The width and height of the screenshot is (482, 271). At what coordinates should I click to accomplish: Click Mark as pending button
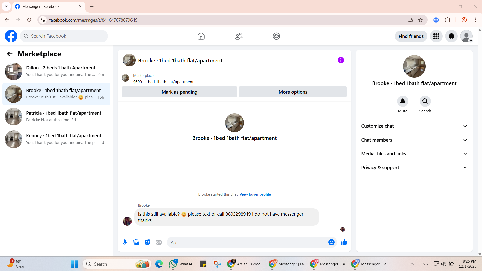180,92
